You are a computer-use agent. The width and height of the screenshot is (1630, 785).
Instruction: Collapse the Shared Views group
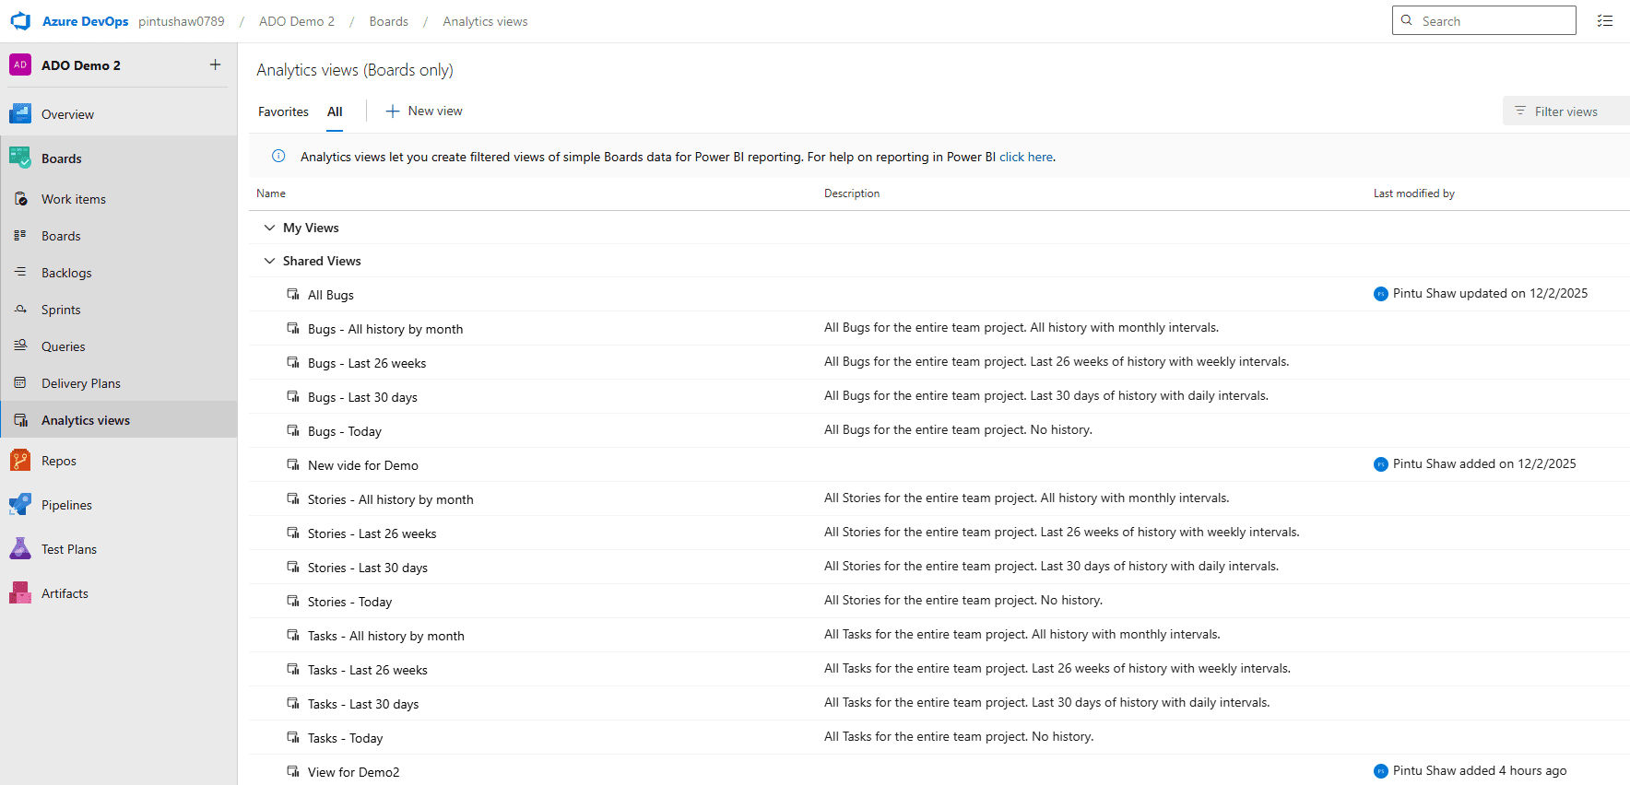coord(269,261)
